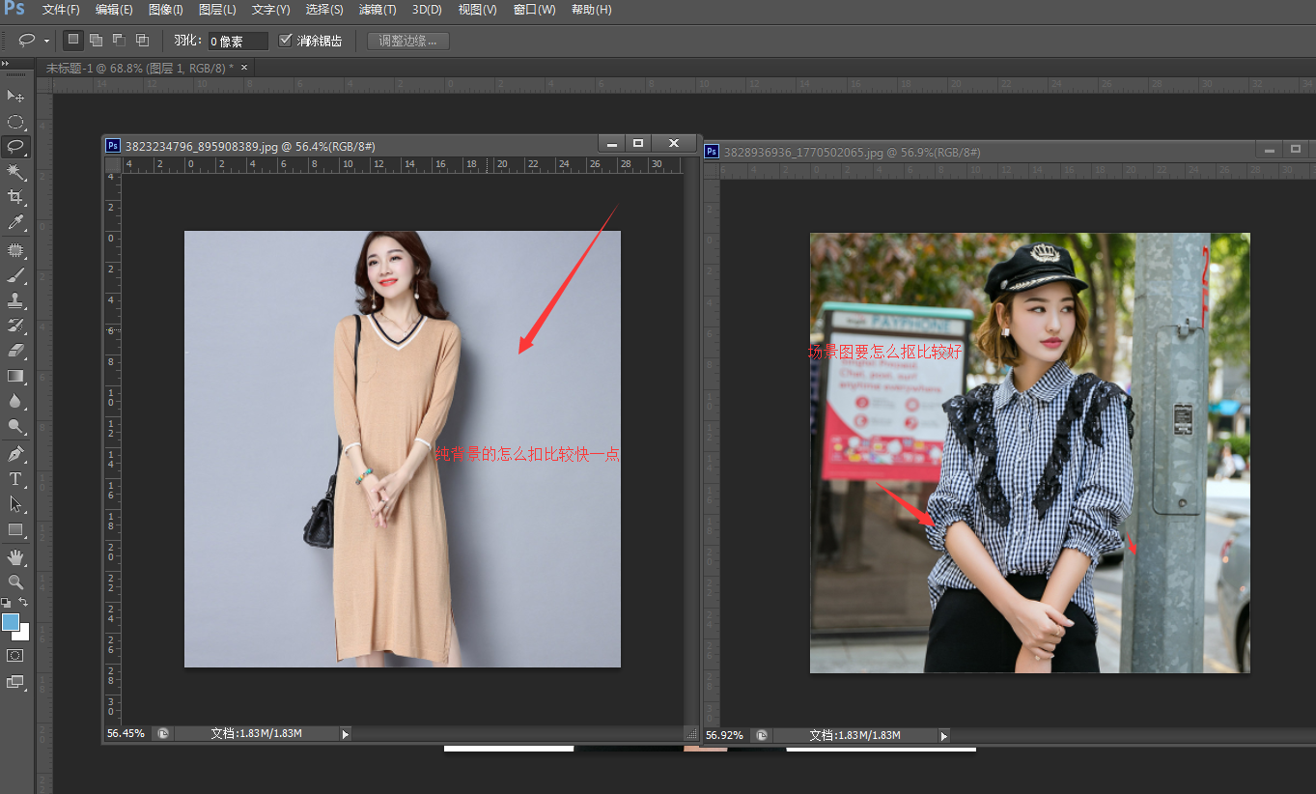The width and height of the screenshot is (1316, 794).
Task: Expand the collapsed tools panel arrows
Action: [x=6, y=63]
